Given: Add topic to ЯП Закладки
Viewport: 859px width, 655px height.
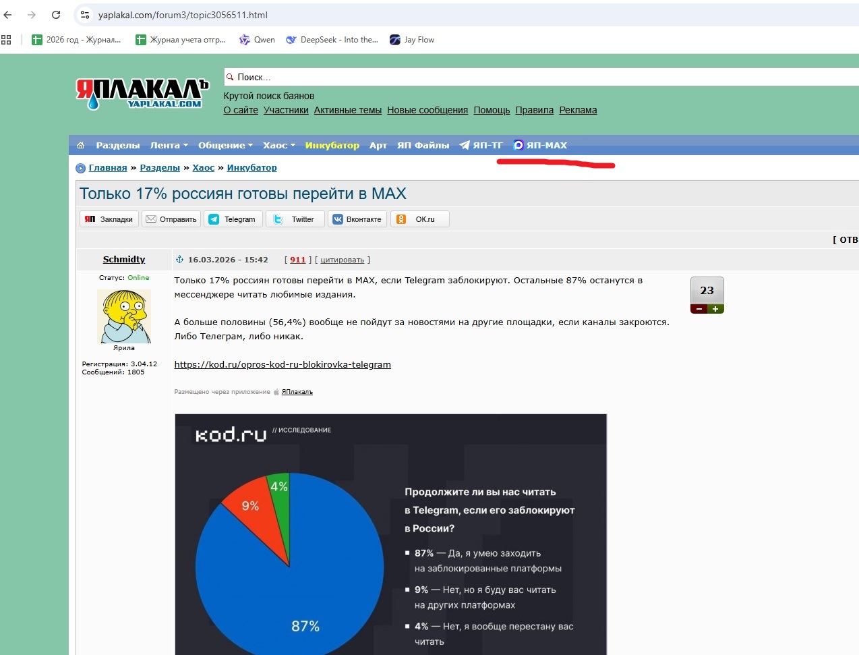Looking at the screenshot, I should click(x=109, y=219).
